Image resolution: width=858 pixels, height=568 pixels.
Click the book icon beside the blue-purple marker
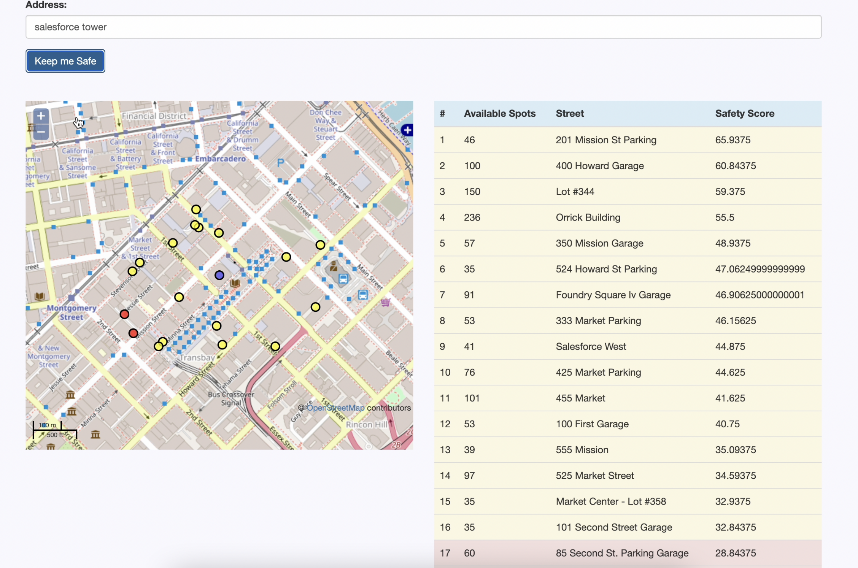point(235,283)
